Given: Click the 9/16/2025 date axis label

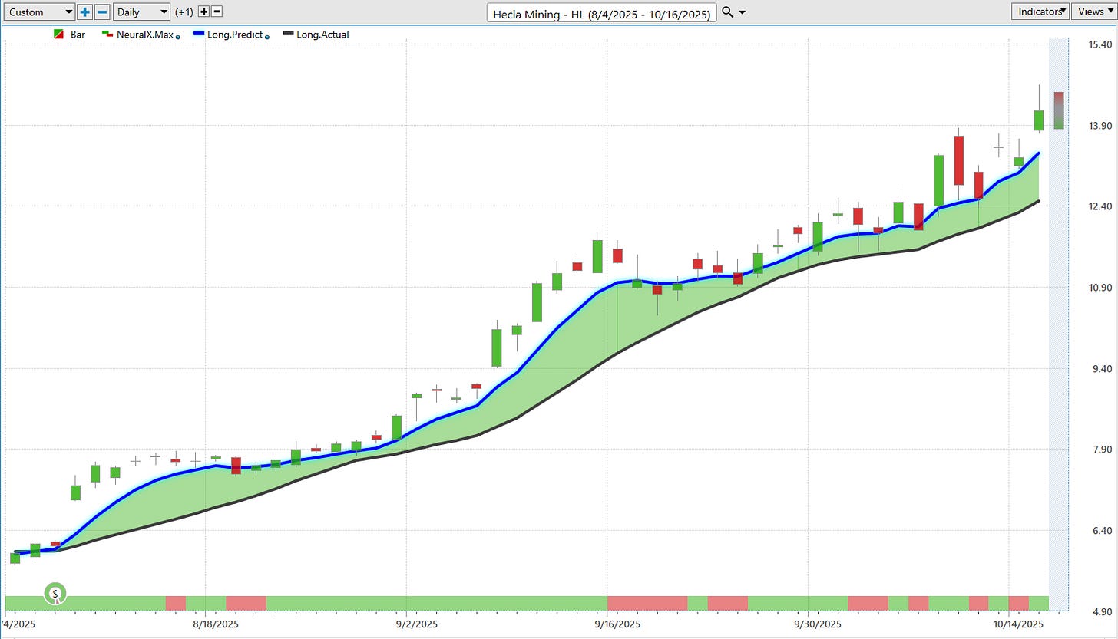Looking at the screenshot, I should 619,624.
